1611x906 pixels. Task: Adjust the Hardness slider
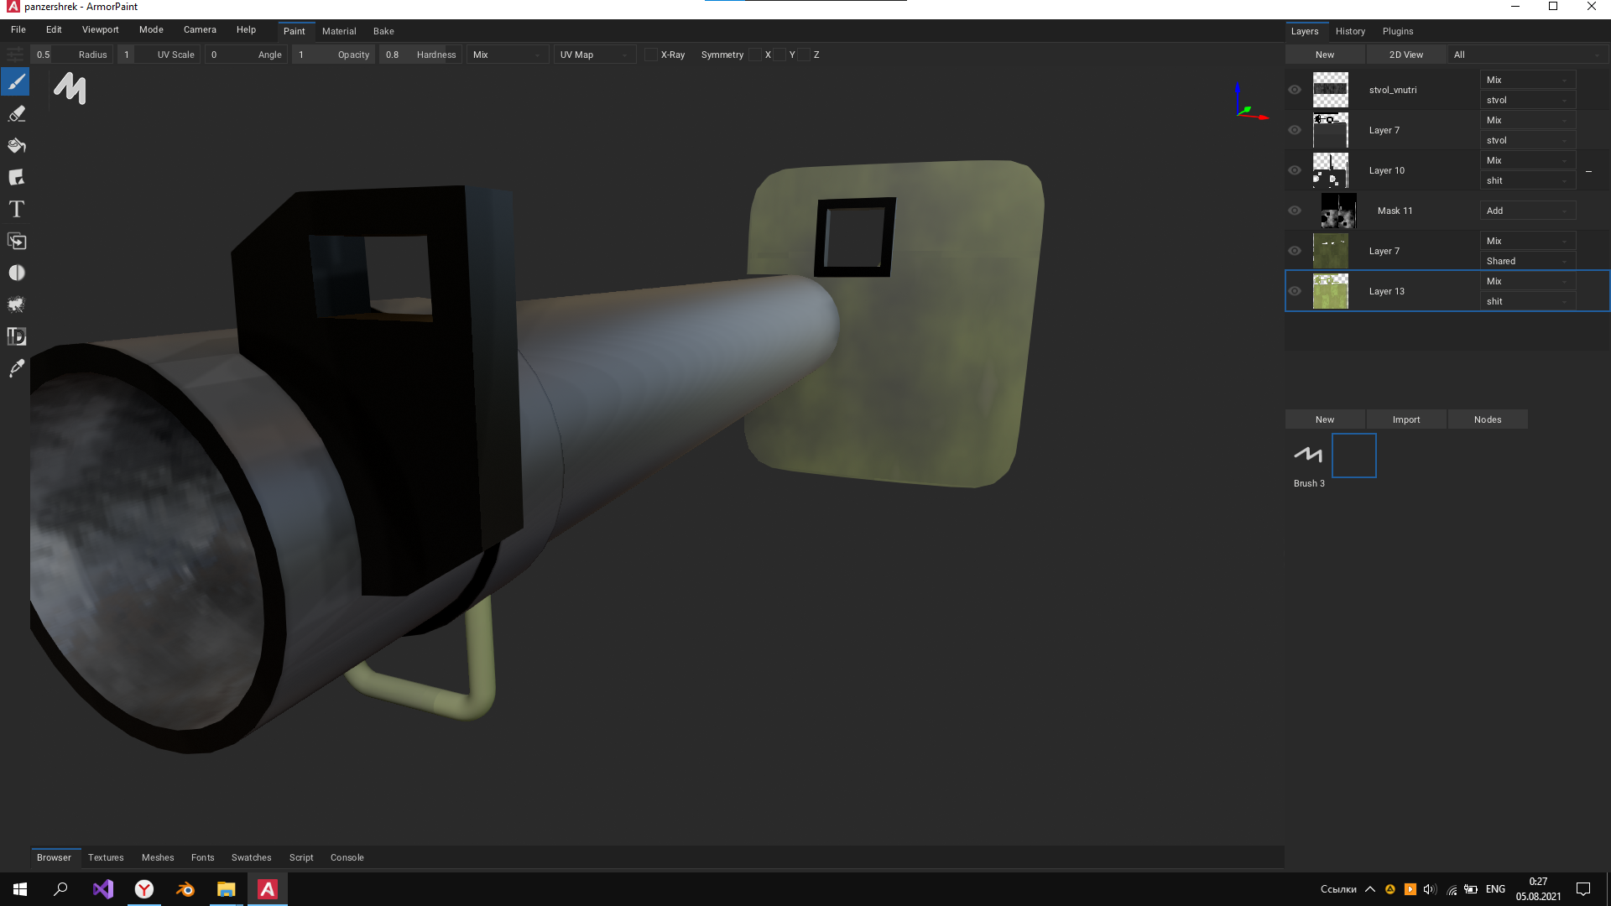click(420, 55)
